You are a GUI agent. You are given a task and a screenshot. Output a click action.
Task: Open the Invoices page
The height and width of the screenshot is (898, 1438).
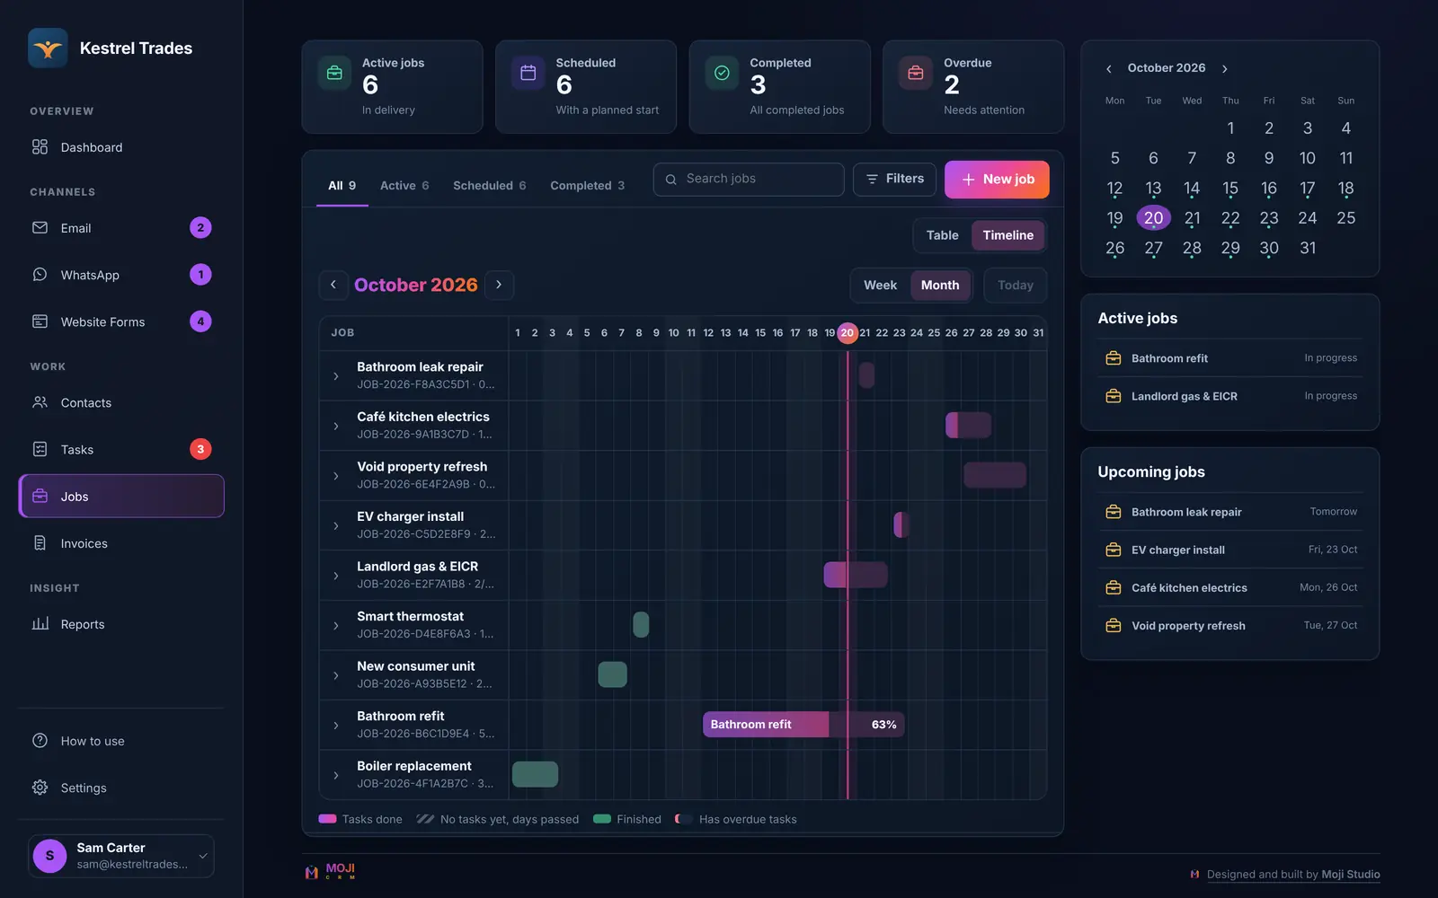click(121, 543)
